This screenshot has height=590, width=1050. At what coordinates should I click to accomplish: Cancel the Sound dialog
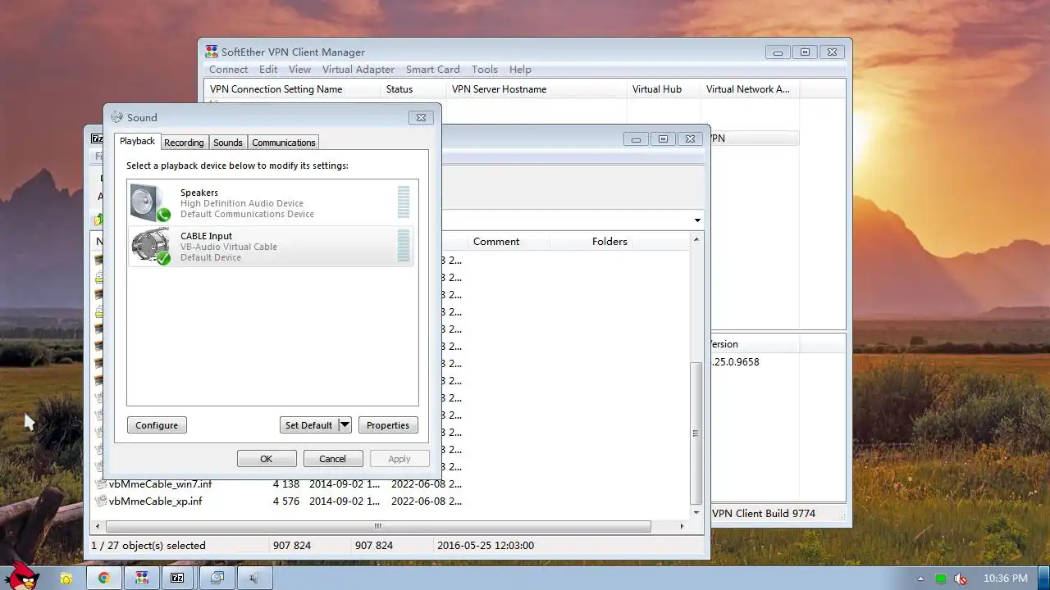point(332,458)
